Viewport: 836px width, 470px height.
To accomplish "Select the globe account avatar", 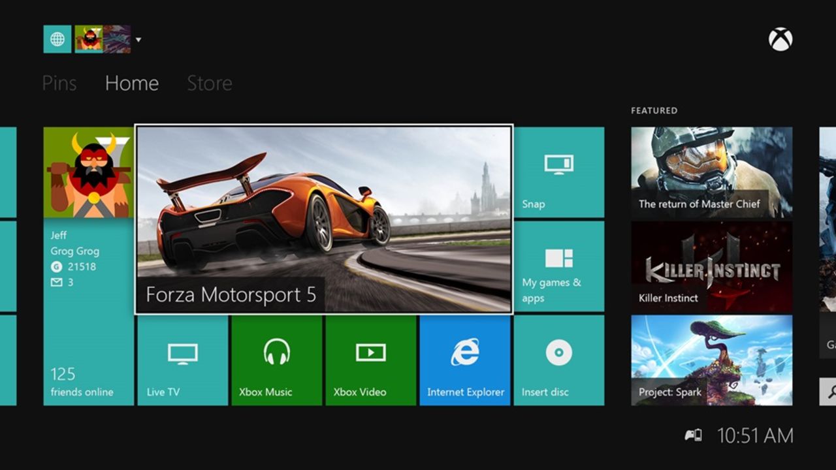I will pos(57,39).
